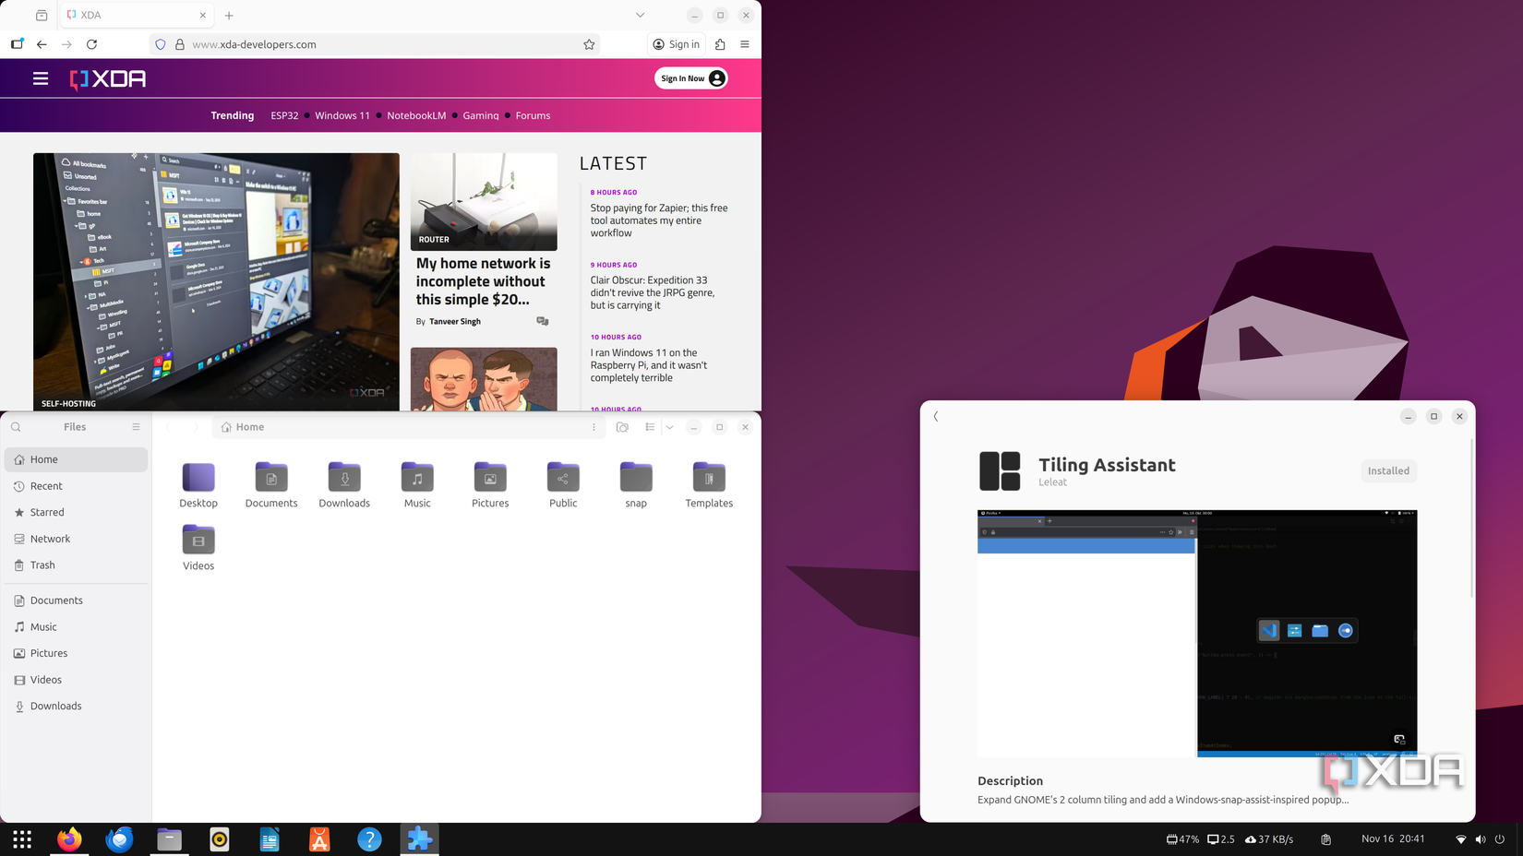Open the tracking protection shield in the address bar
The height and width of the screenshot is (856, 1523).
(160, 43)
